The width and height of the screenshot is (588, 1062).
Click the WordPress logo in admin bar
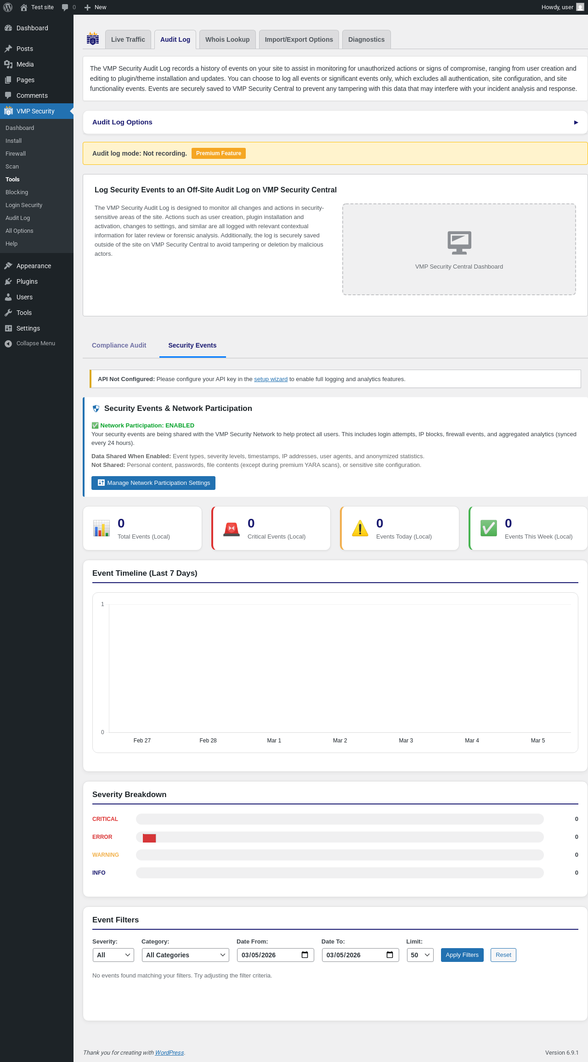coord(8,7)
